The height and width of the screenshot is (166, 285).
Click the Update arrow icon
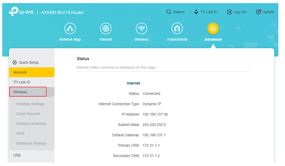click(x=258, y=12)
